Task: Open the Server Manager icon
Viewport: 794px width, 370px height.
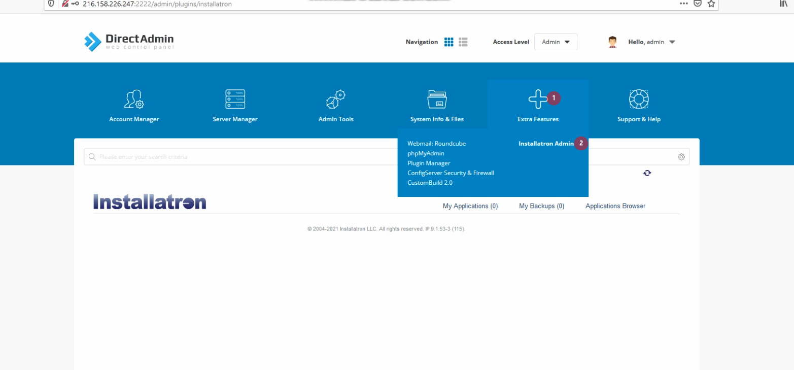Action: [235, 99]
